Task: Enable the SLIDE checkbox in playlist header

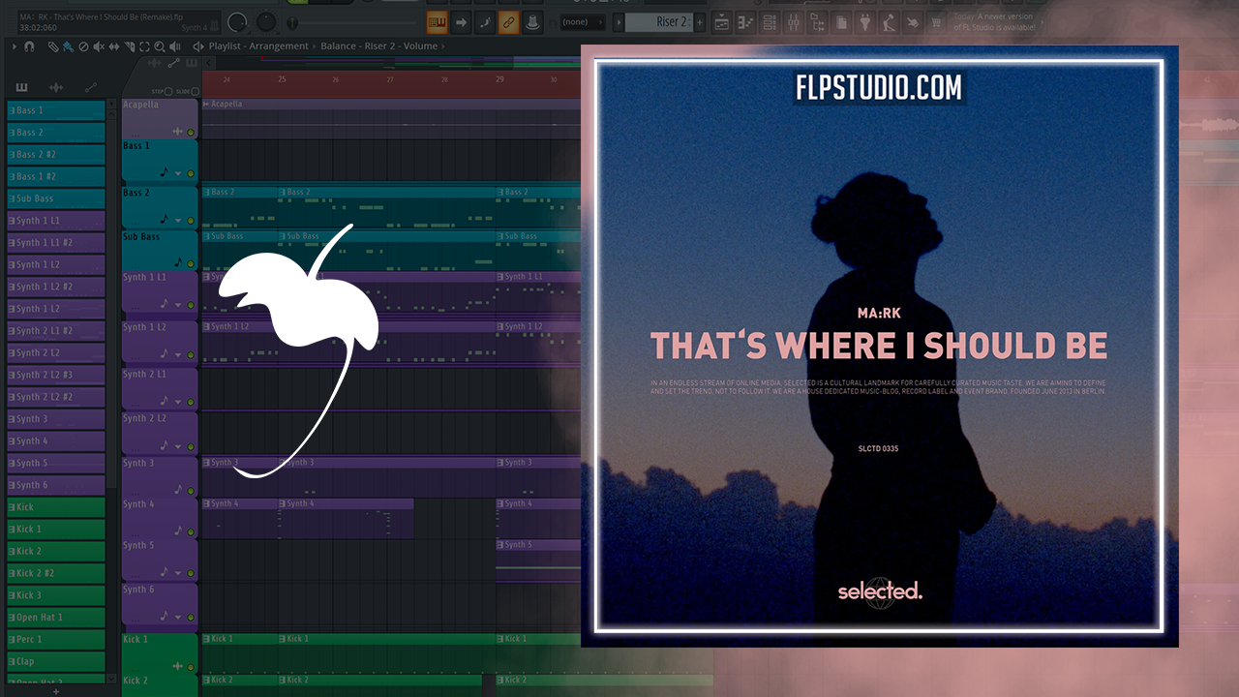Action: 196,92
